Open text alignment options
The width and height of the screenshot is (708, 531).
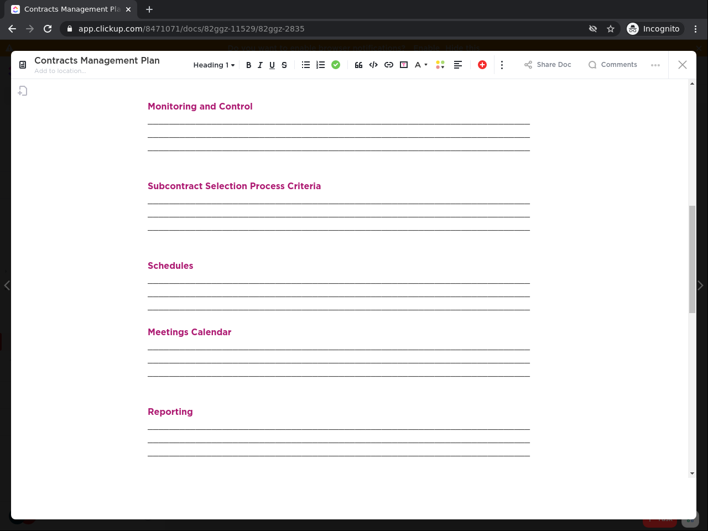coord(458,65)
